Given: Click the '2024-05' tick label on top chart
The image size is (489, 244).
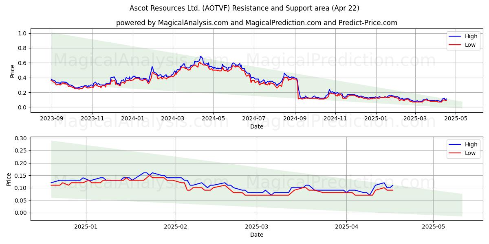Looking at the screenshot, I should tap(214, 119).
